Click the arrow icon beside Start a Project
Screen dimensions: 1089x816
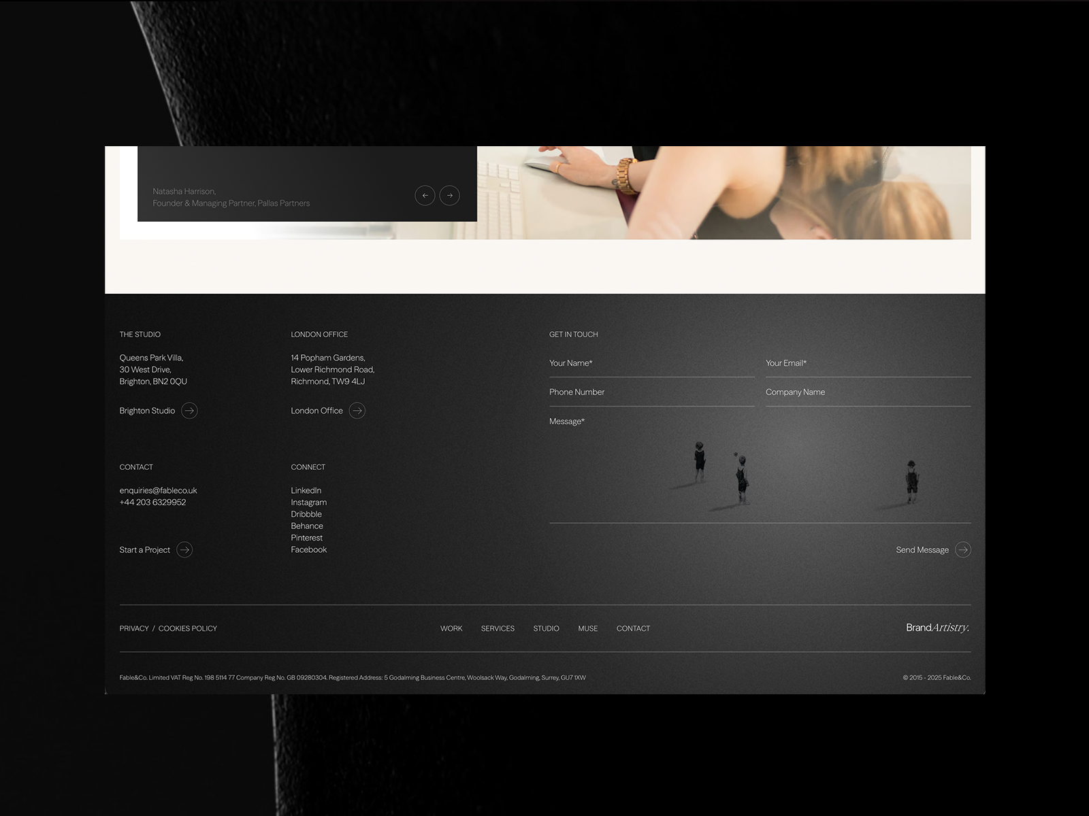pos(184,550)
